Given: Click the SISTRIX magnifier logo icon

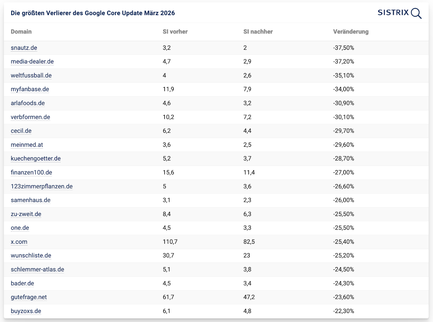Looking at the screenshot, I should 416,13.
